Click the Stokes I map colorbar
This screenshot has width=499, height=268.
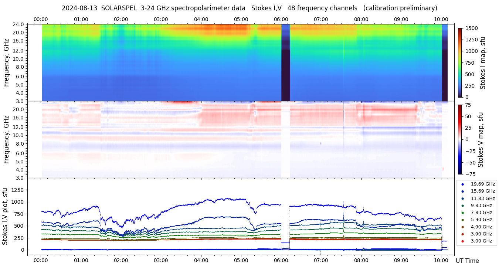click(x=460, y=62)
